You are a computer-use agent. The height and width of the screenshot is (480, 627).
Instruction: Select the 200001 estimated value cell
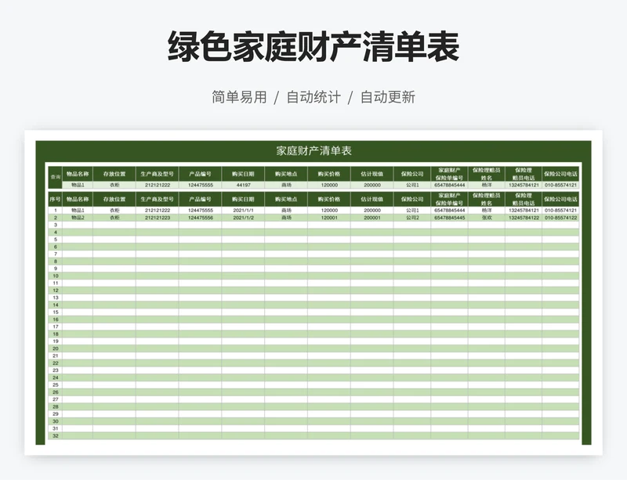(x=371, y=218)
